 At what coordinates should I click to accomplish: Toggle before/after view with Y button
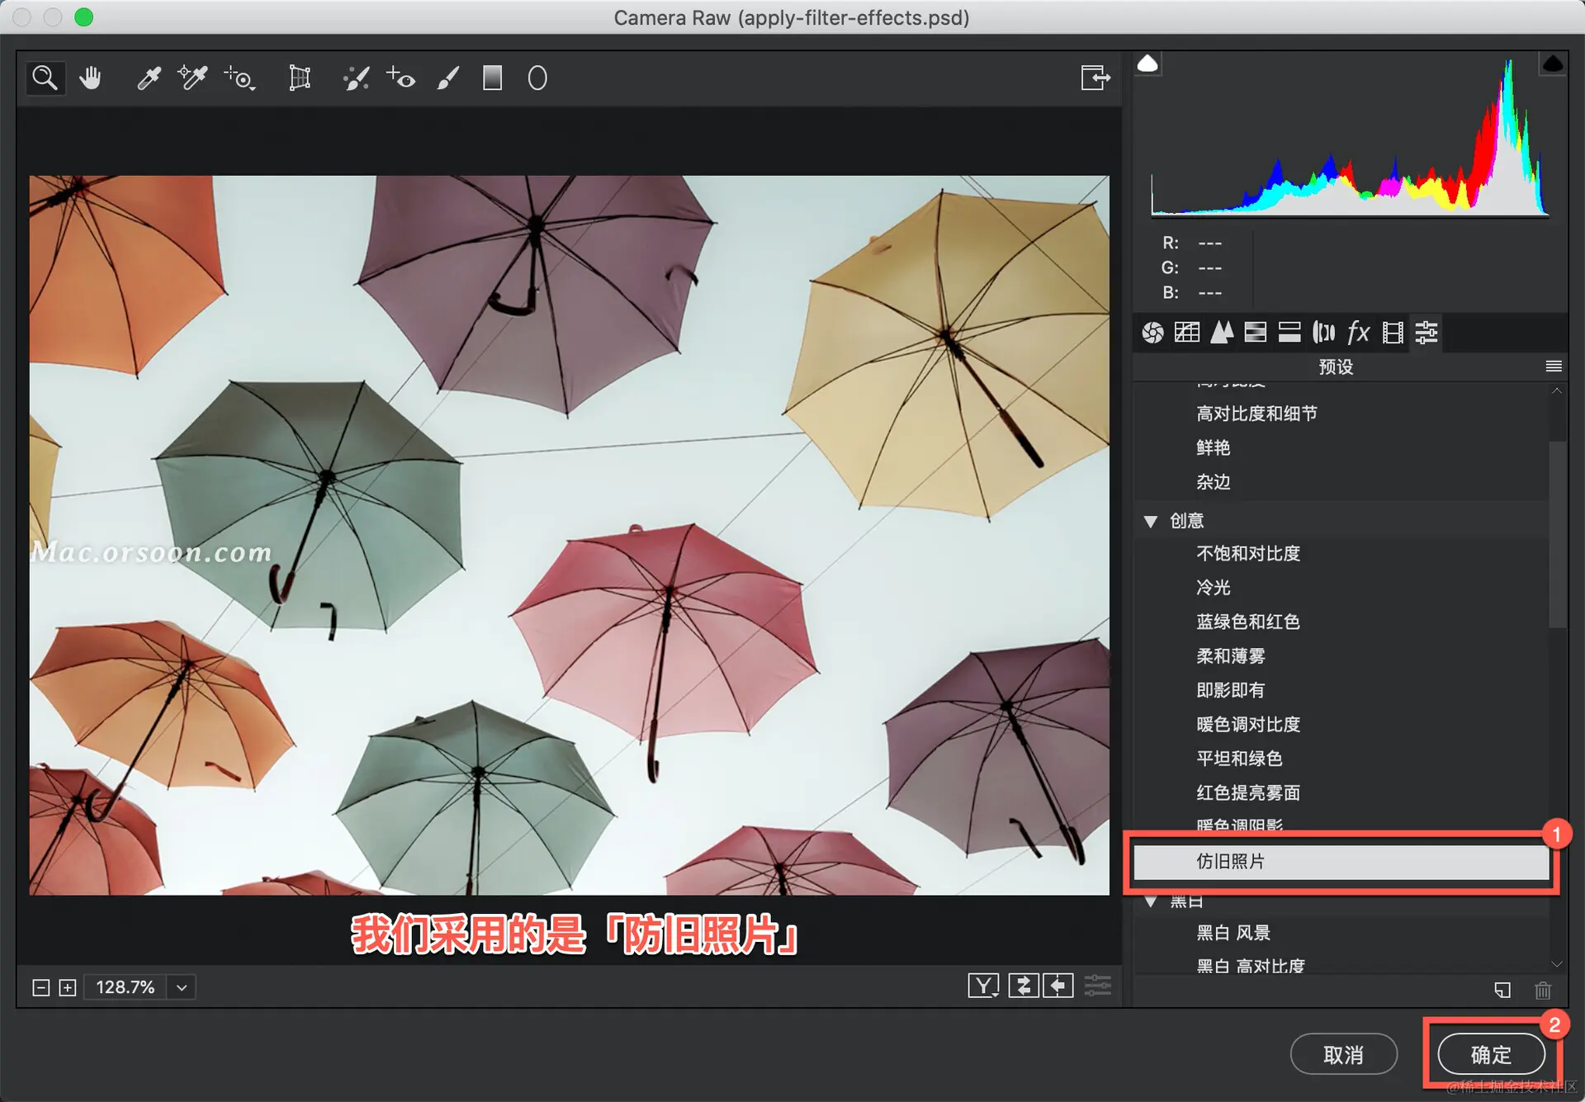point(982,986)
